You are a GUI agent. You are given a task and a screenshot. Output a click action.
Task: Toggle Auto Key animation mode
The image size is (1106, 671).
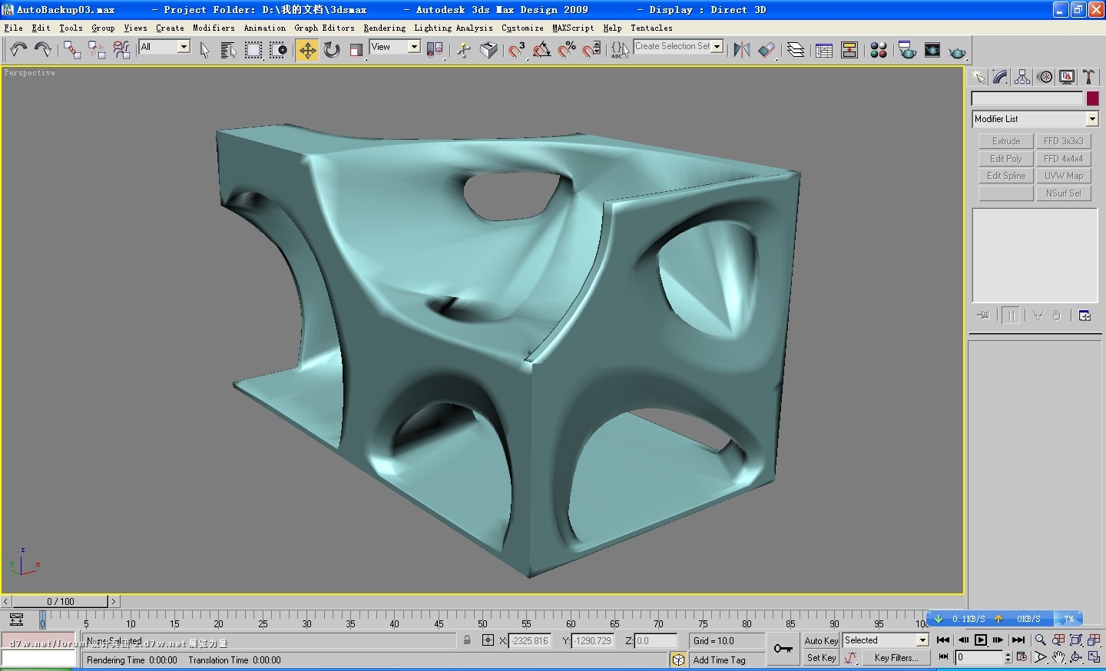click(x=821, y=640)
